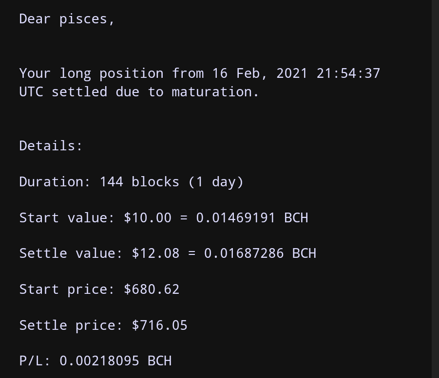
Task: Click the '$12.08' settle value amount
Action: click(x=155, y=253)
